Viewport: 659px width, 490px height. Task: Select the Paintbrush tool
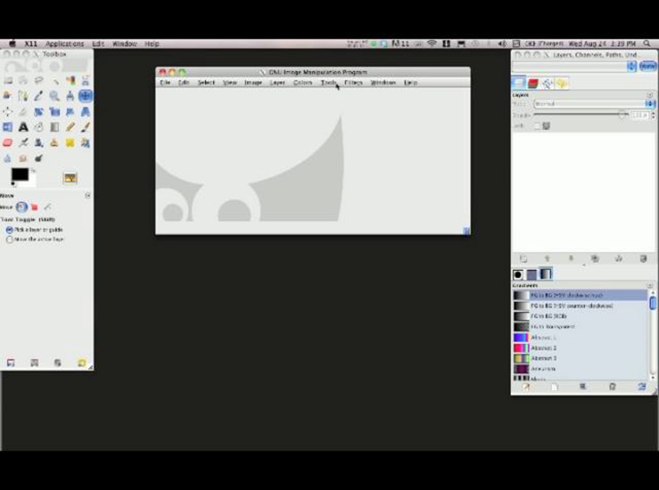(x=85, y=127)
